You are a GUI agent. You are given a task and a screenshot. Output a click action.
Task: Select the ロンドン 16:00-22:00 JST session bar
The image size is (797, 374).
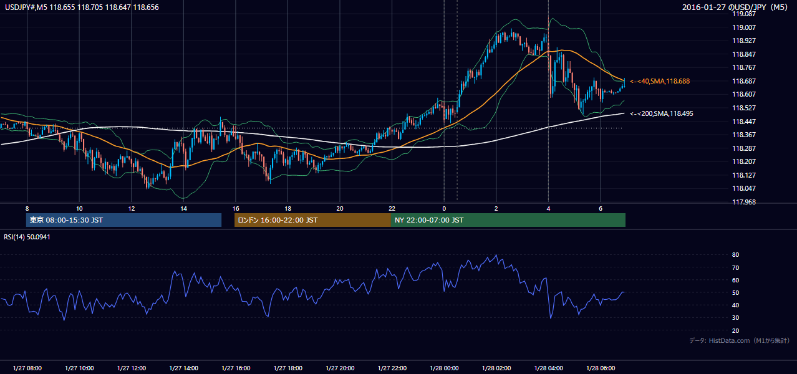pyautogui.click(x=312, y=220)
